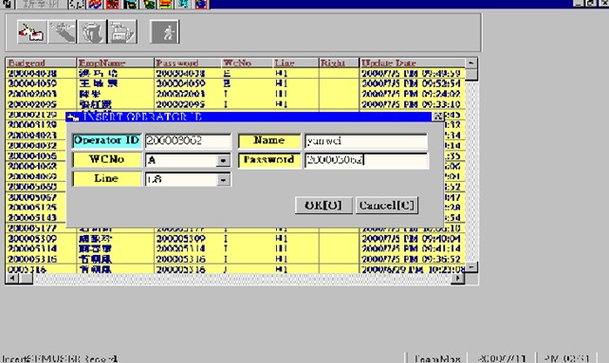This screenshot has height=363, width=609.
Task: Click the Cancel[C] button
Action: 387,205
